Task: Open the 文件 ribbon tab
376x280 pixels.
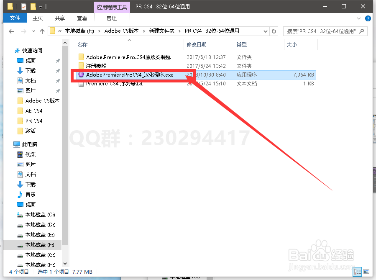Action: pos(15,18)
